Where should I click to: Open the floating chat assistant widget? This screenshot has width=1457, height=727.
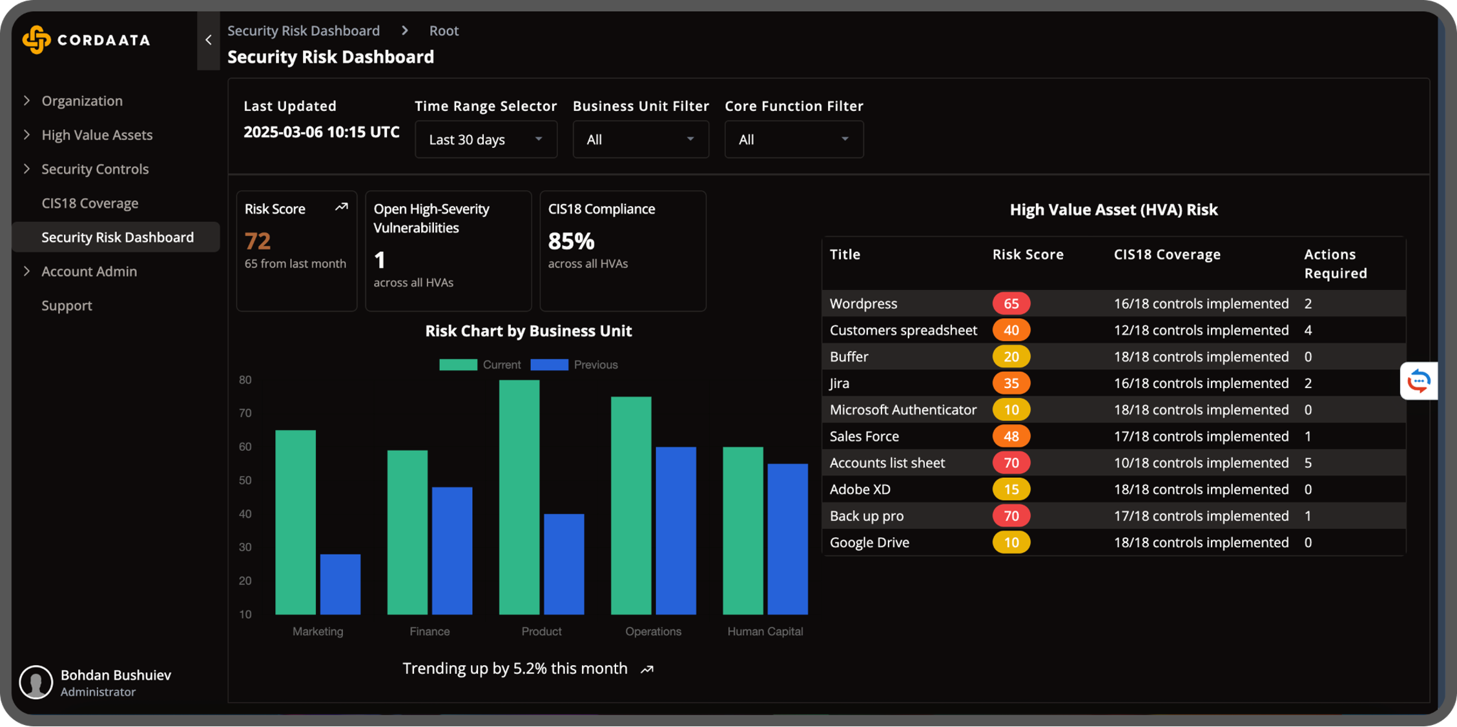(1419, 381)
